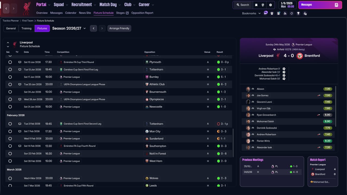This screenshot has width=347, height=195.
Task: Click the date and time 1/6/2026 box
Action: (287, 5)
